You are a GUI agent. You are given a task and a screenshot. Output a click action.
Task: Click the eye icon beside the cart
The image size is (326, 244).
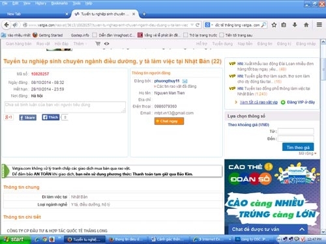tap(106, 44)
